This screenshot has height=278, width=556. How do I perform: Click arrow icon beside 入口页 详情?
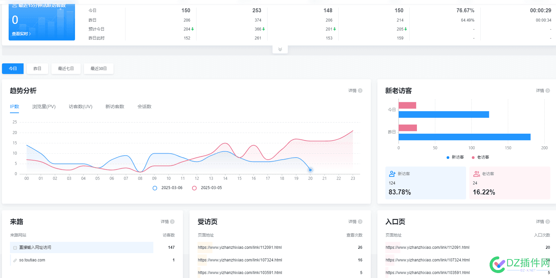(548, 222)
